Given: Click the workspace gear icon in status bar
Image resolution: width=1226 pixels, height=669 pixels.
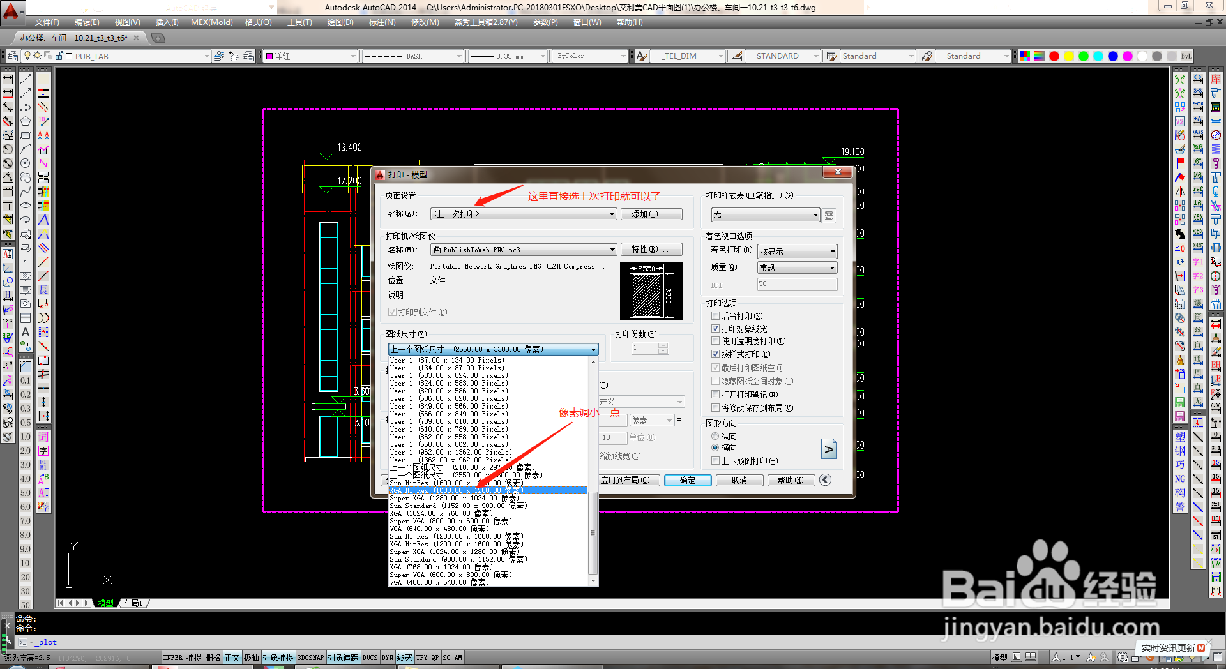Looking at the screenshot, I should pos(1123,657).
